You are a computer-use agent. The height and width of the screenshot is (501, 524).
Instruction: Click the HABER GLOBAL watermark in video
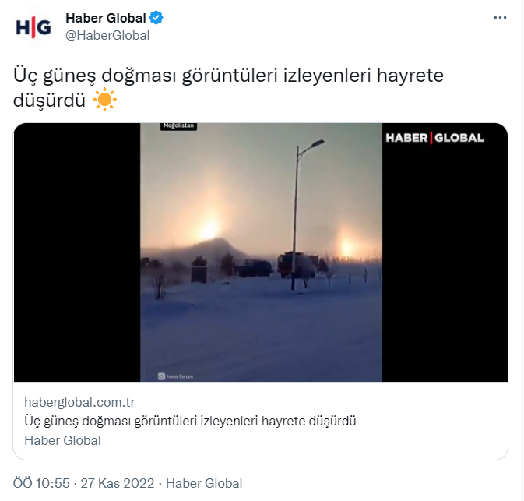point(434,138)
